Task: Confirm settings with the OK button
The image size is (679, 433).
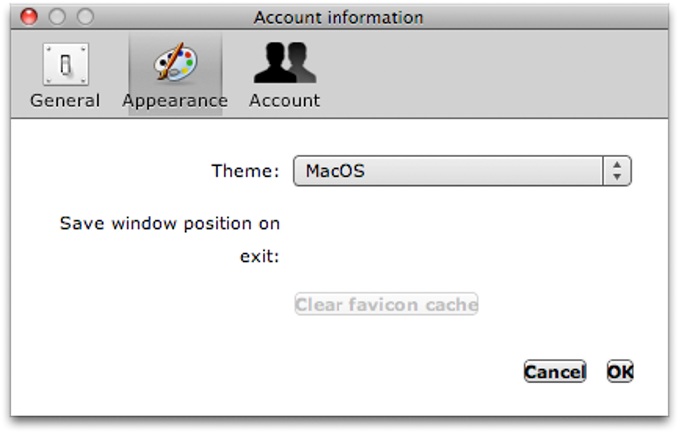Action: click(620, 371)
